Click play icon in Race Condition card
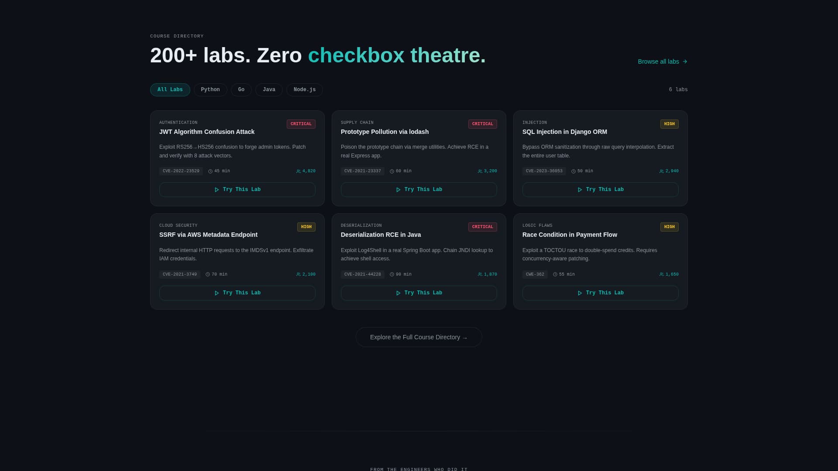 [580, 293]
